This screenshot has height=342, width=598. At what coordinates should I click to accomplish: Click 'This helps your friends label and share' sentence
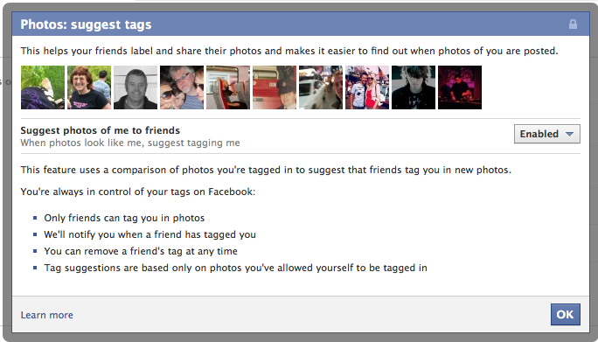tap(289, 51)
